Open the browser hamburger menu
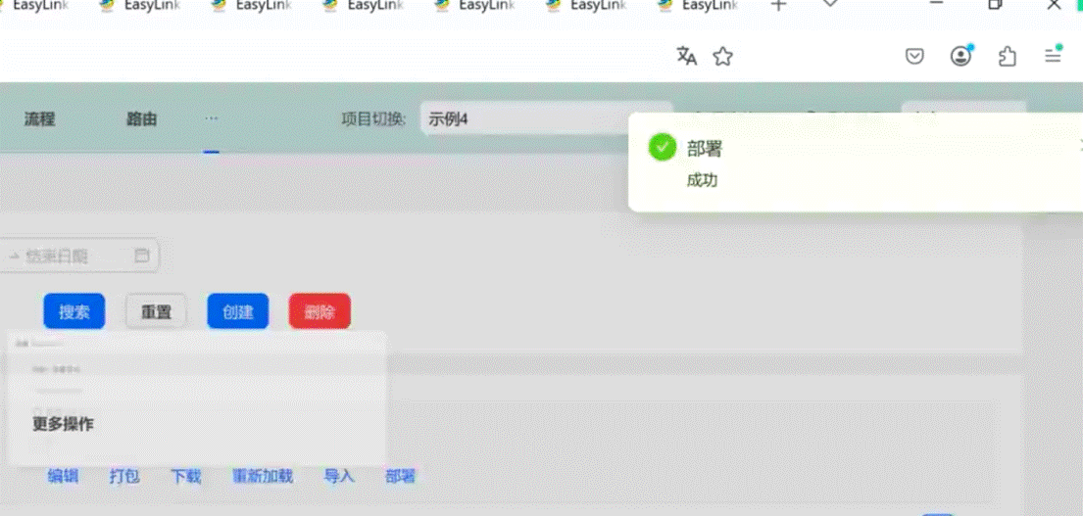 tap(1053, 56)
